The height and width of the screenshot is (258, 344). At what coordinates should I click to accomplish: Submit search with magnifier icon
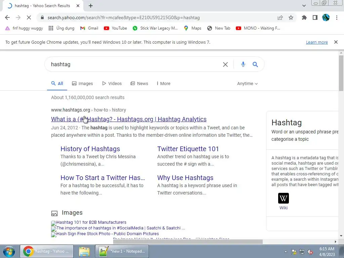[x=255, y=64]
